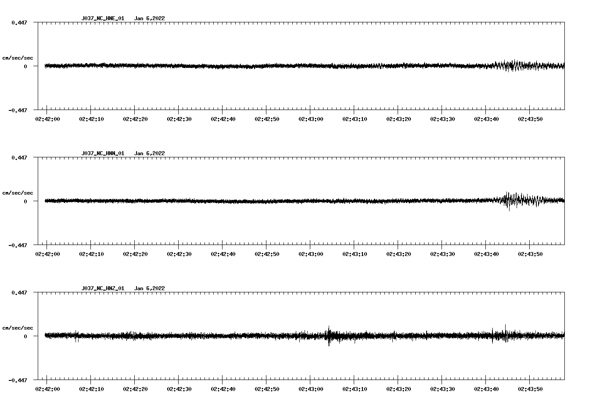Click the 02:43:10 time label under HNZ plot
This screenshot has height=405, width=596.
(355, 389)
